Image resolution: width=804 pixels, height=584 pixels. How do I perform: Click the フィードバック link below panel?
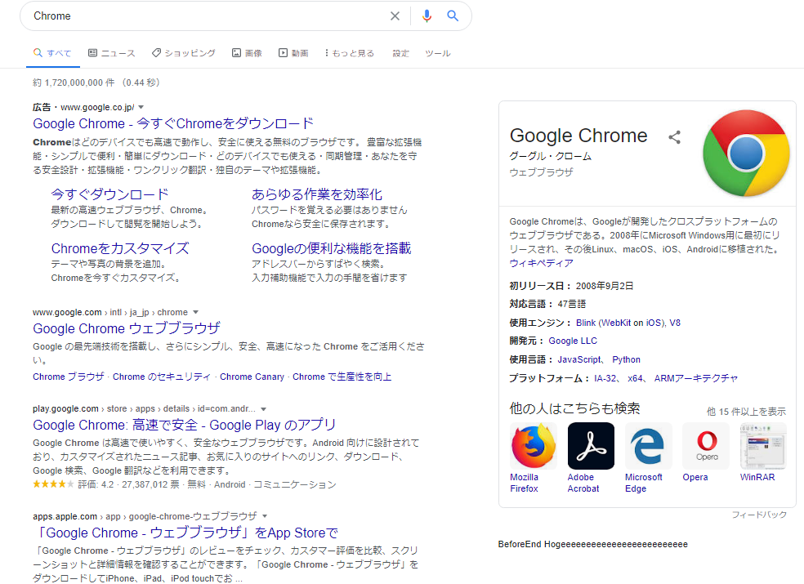tap(759, 515)
